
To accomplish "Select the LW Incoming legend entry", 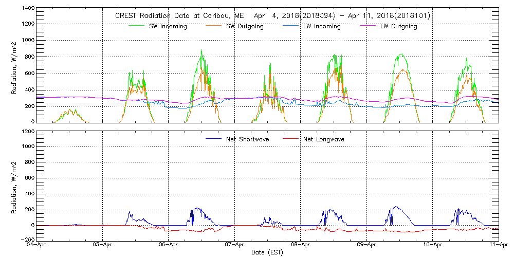I will coord(322,26).
